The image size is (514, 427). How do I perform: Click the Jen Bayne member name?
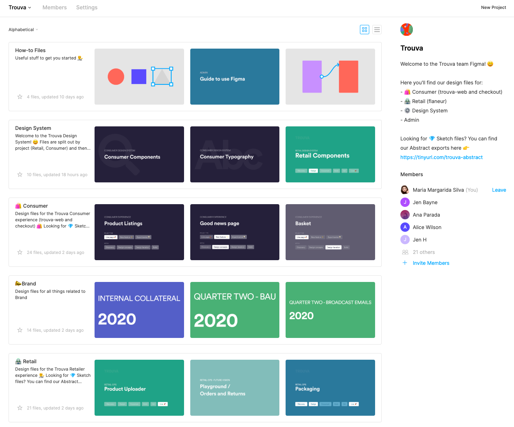(x=425, y=203)
